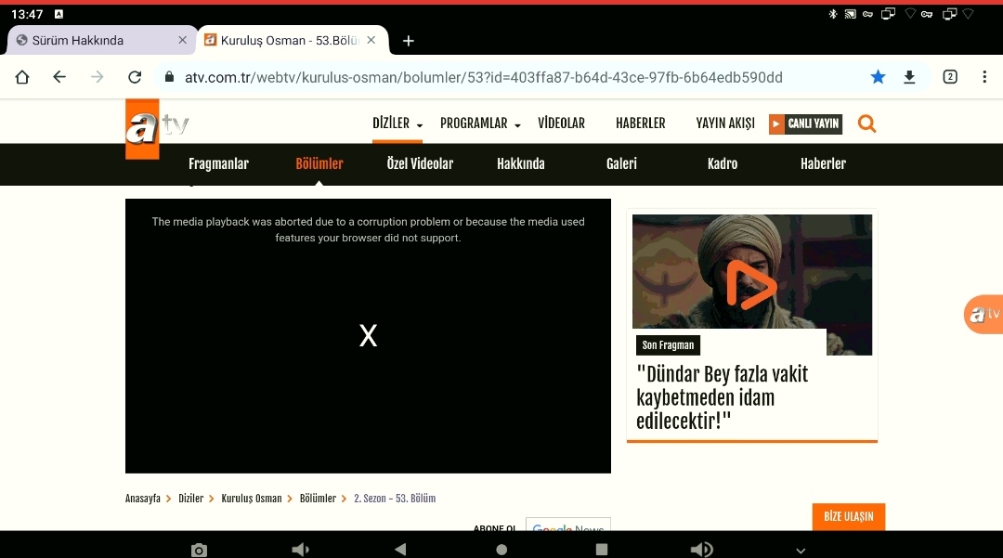Open Bölümler breadcrumb link
The height and width of the screenshot is (558, 1003).
(318, 499)
